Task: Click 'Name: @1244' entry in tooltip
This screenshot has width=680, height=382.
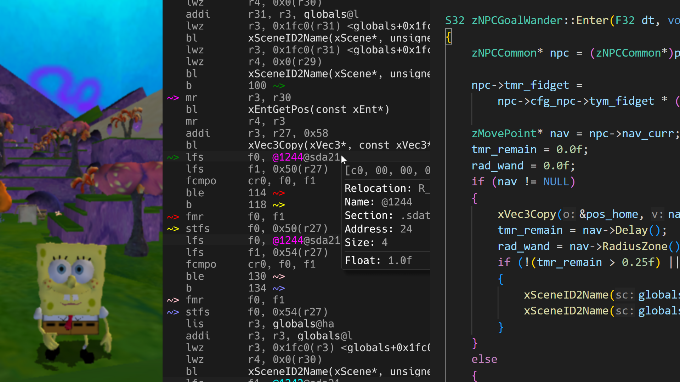Action: point(378,202)
